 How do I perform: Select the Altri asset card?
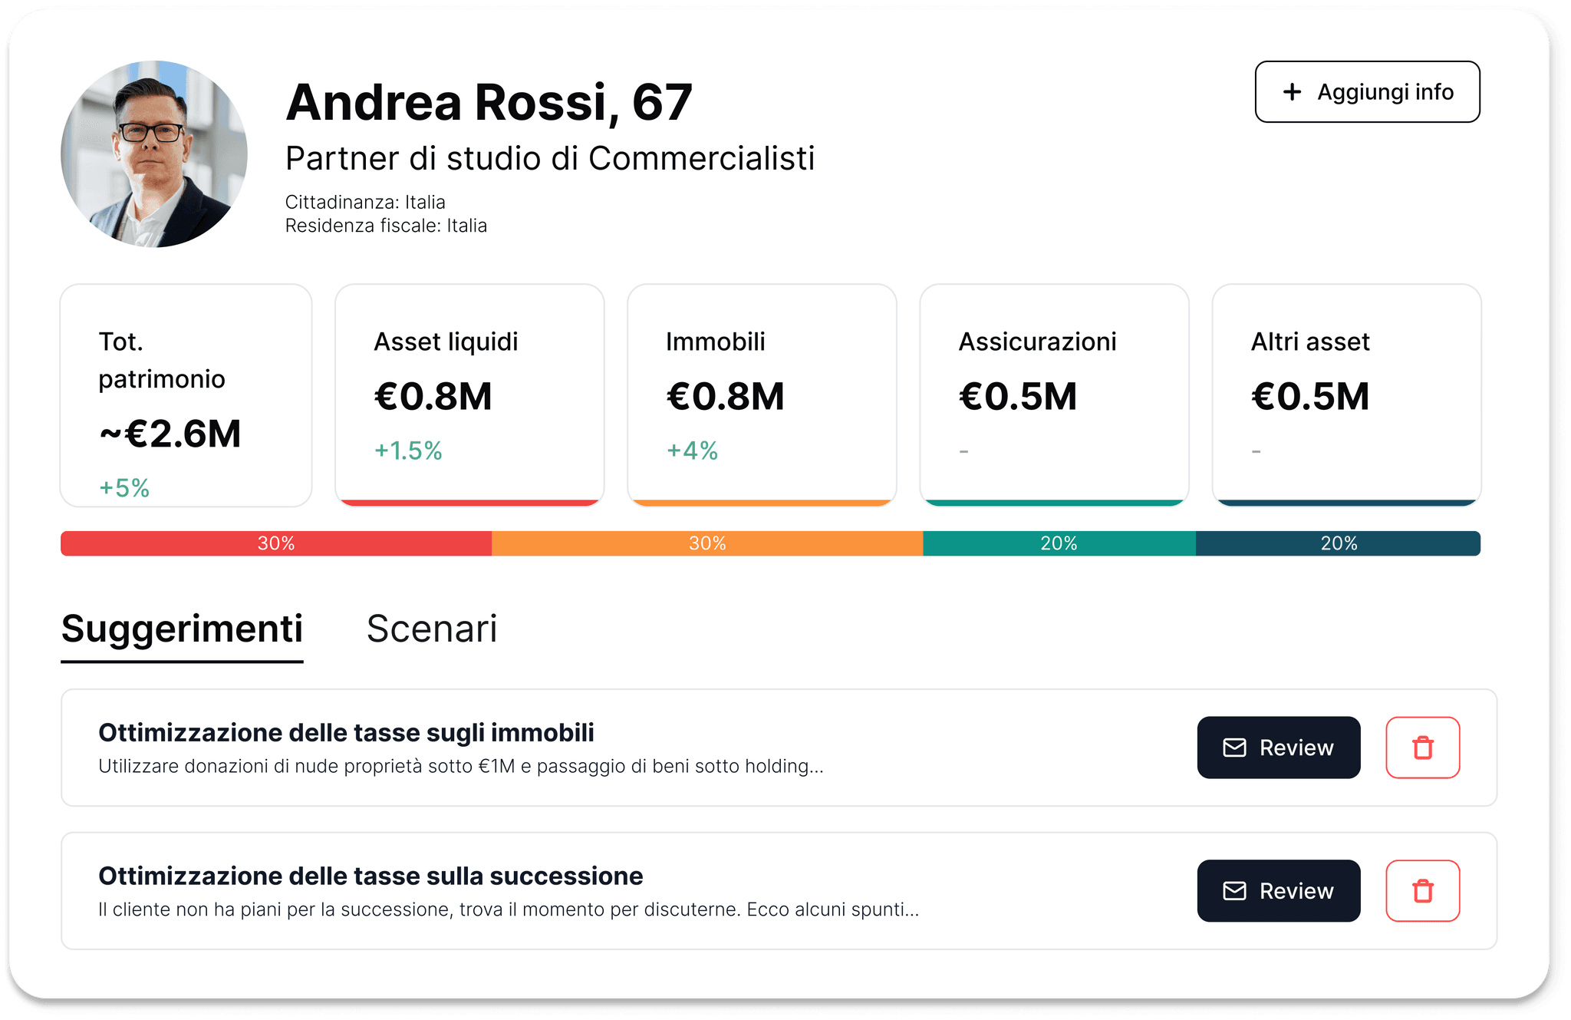pyautogui.click(x=1346, y=395)
